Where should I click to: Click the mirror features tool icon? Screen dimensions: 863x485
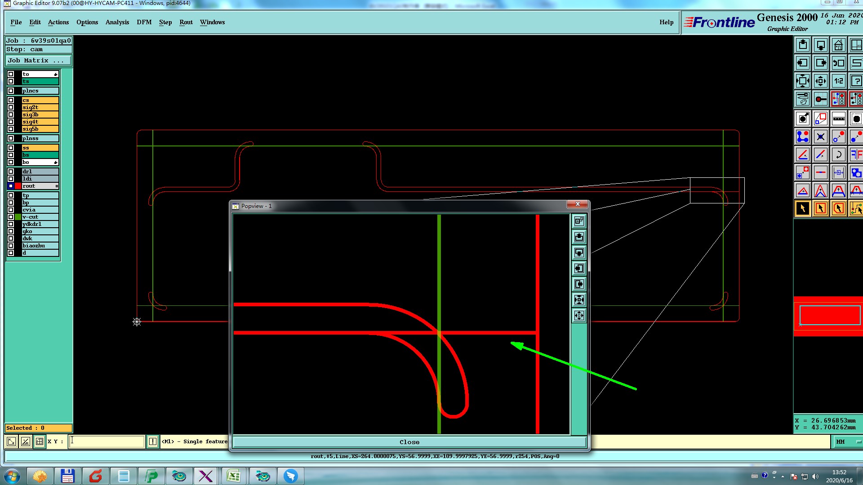pyautogui.click(x=856, y=154)
